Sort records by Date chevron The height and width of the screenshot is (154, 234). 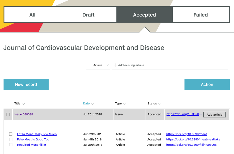(x=93, y=104)
